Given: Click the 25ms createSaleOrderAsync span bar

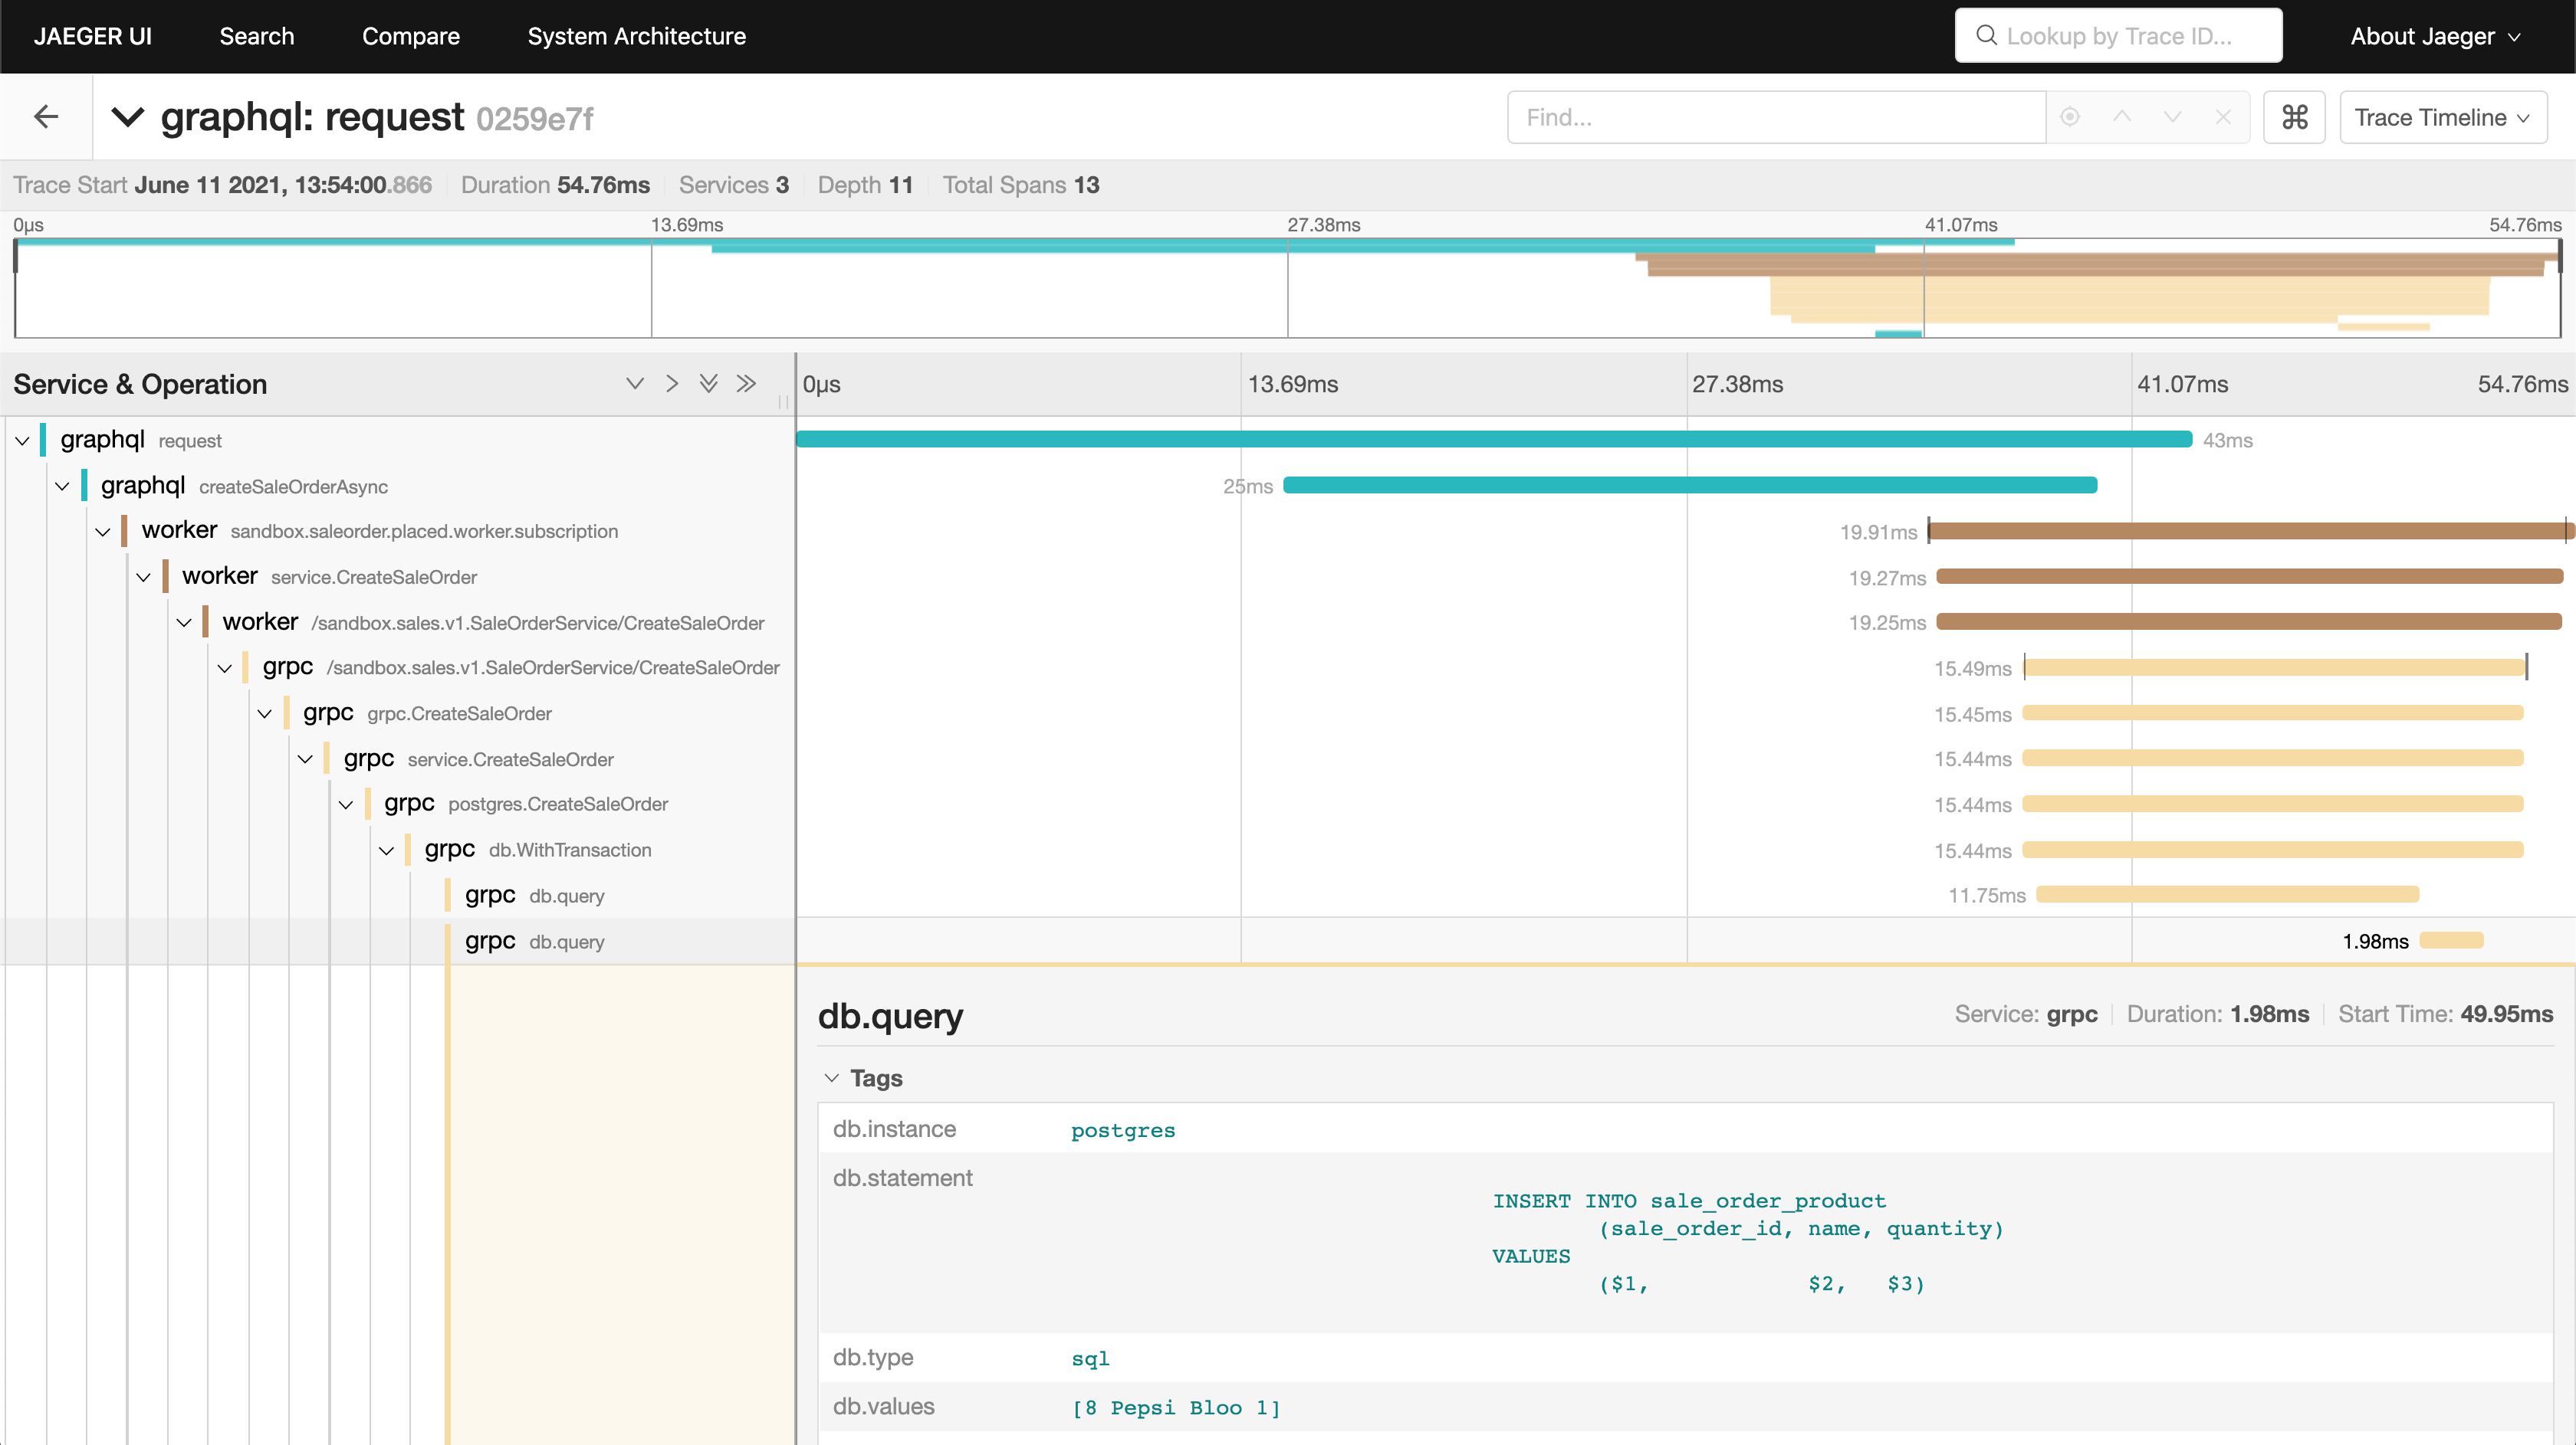Looking at the screenshot, I should pyautogui.click(x=1690, y=486).
